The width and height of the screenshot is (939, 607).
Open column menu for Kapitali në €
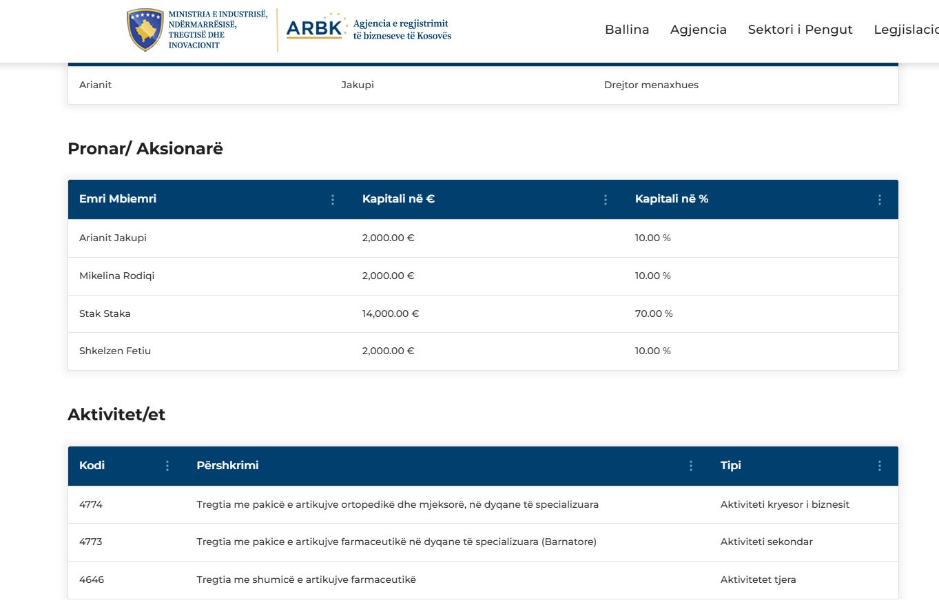pyautogui.click(x=606, y=200)
